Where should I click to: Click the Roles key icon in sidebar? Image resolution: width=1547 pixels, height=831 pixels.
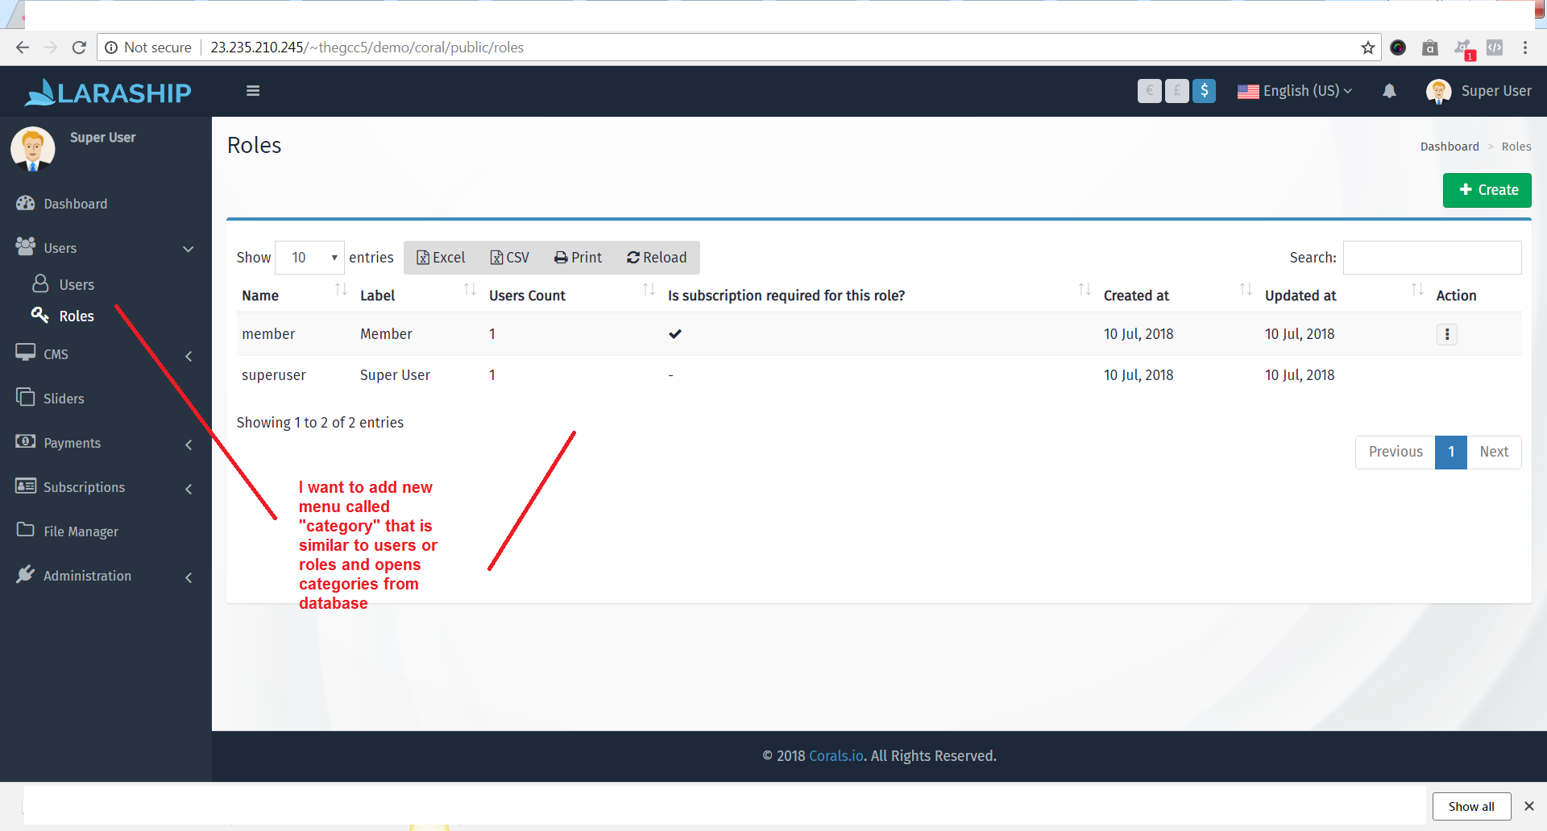(40, 315)
